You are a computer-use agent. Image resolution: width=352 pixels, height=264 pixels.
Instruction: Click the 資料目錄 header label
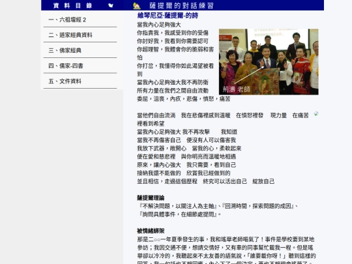pos(73,5)
